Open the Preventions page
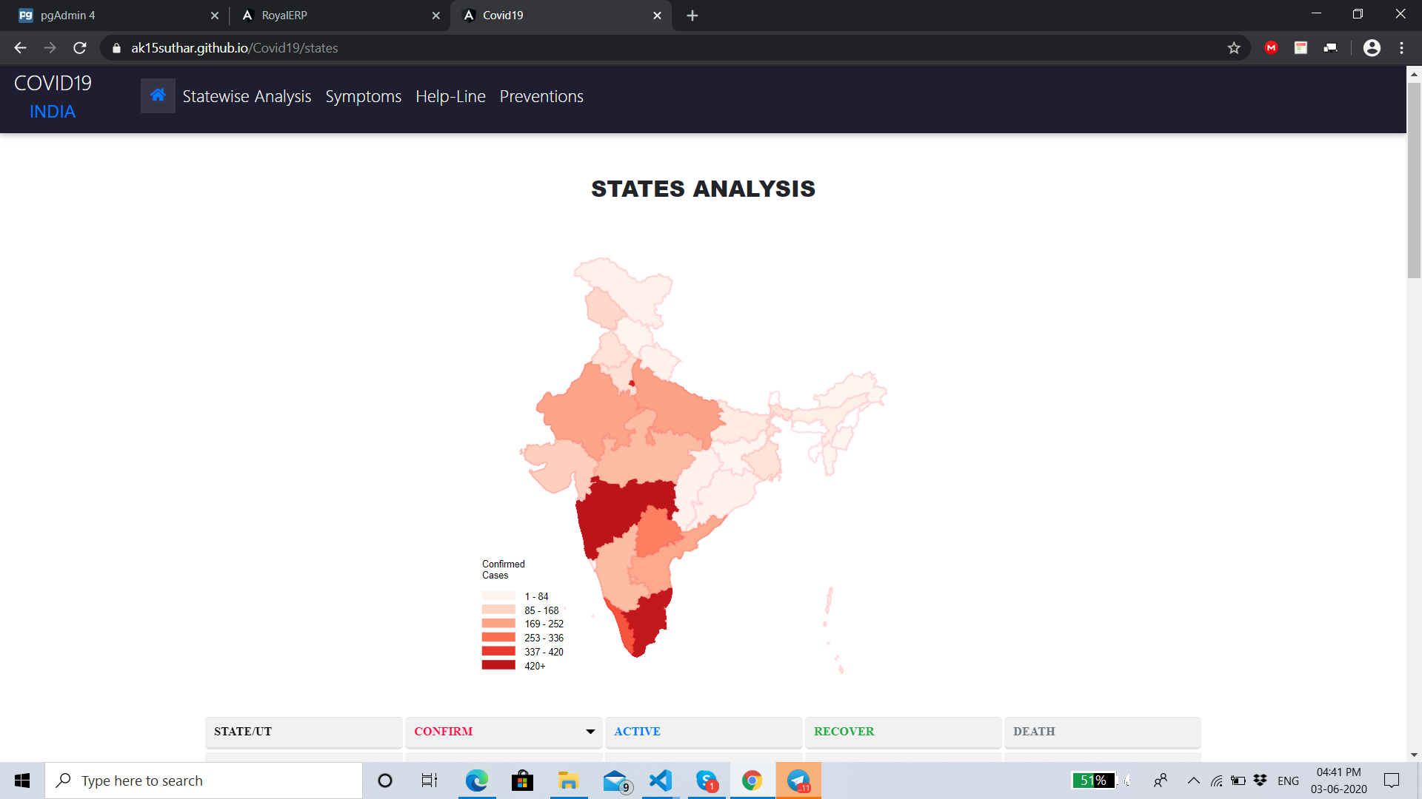Image resolution: width=1422 pixels, height=799 pixels. click(541, 97)
